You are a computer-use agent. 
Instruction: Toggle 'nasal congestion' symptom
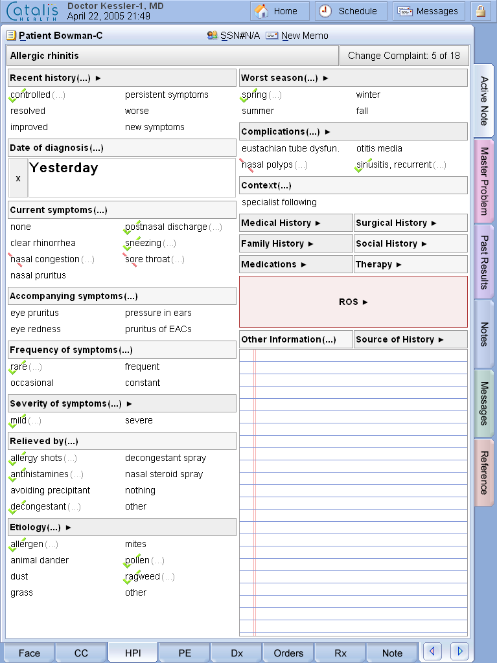pos(45,259)
